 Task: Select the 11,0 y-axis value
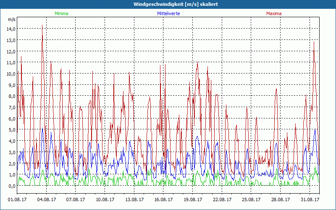[11, 63]
